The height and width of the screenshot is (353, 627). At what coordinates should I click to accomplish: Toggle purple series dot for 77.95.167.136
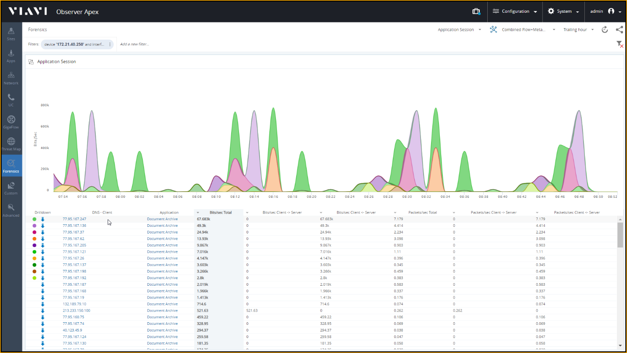[x=34, y=226]
